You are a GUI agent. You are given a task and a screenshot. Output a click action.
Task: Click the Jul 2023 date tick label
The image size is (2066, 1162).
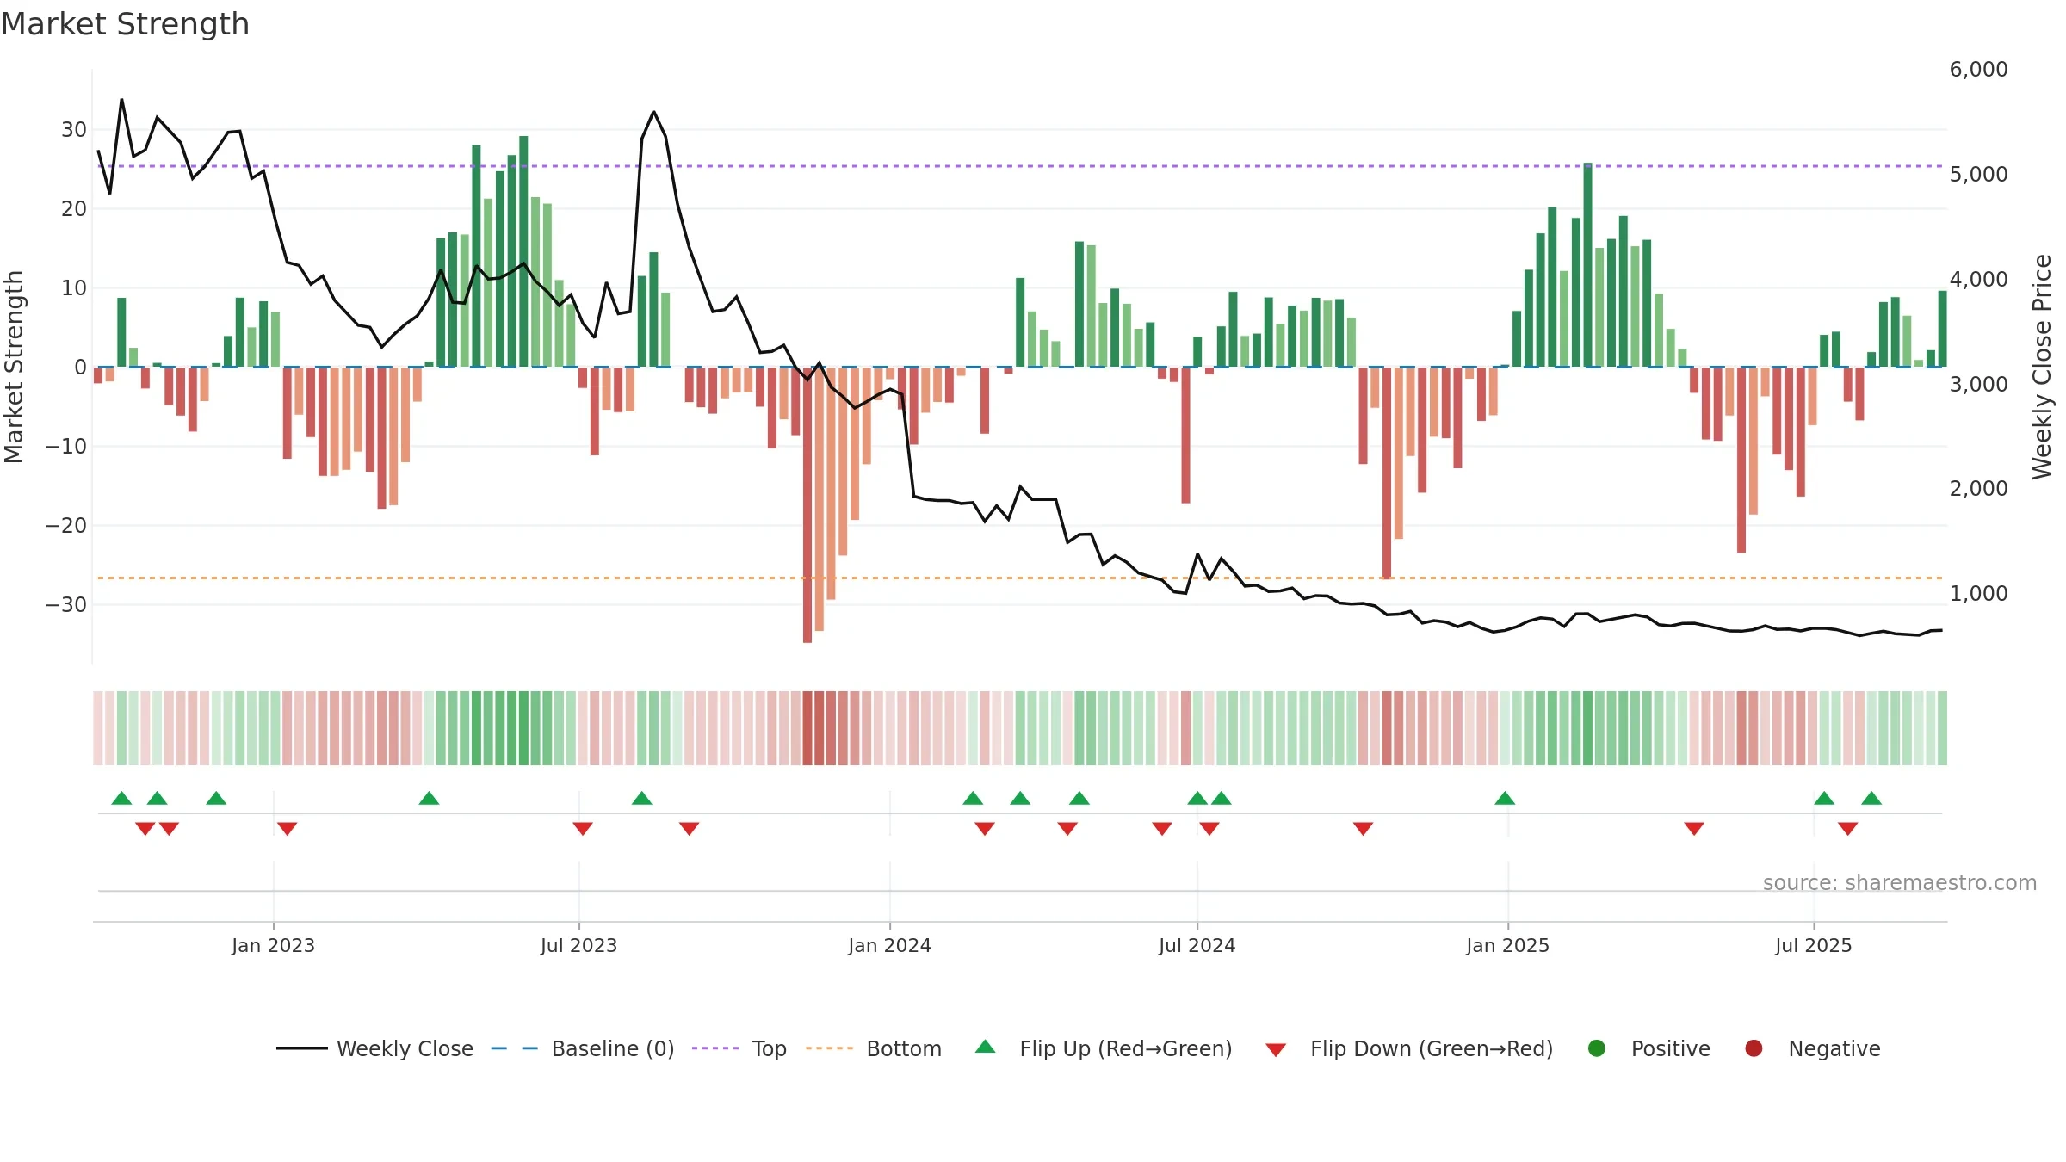578,945
